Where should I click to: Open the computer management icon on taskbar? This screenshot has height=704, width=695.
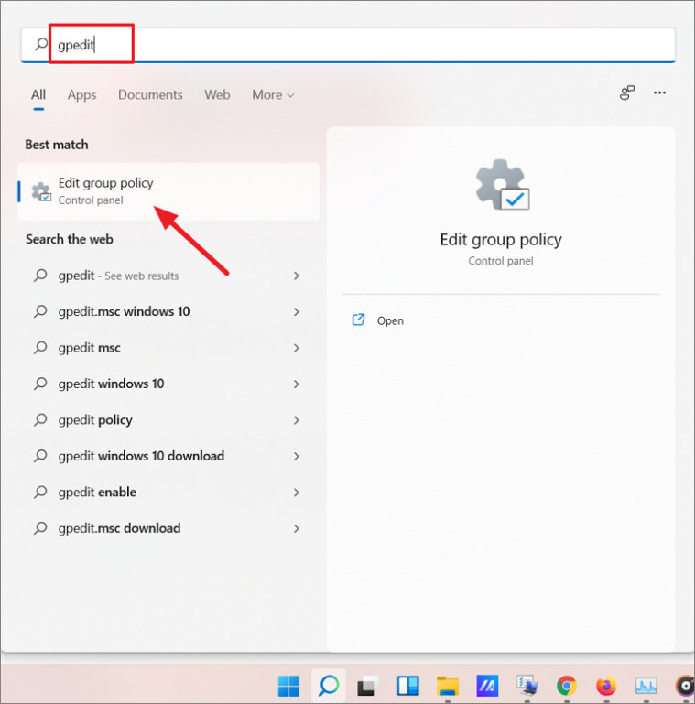(527, 686)
